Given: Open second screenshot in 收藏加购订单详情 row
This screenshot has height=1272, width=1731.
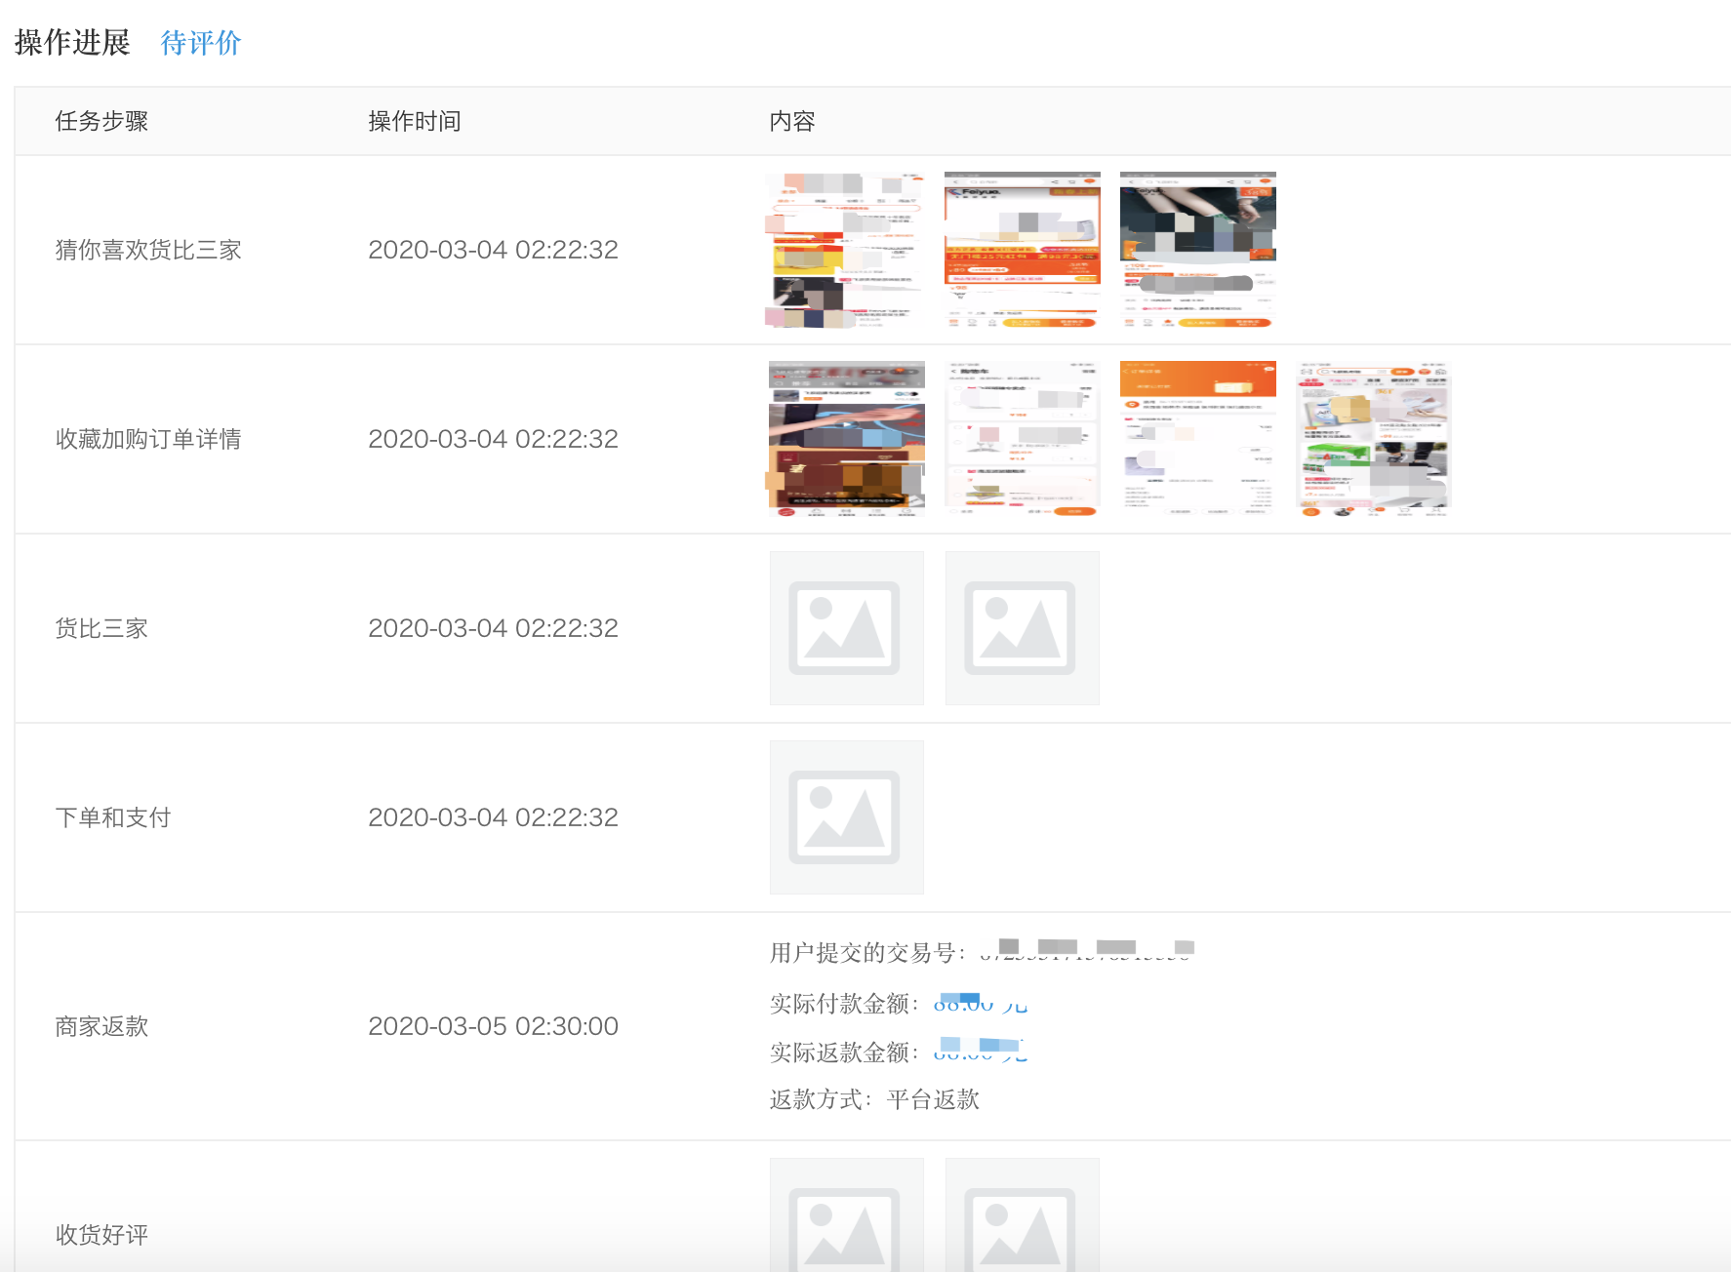Looking at the screenshot, I should point(1022,439).
